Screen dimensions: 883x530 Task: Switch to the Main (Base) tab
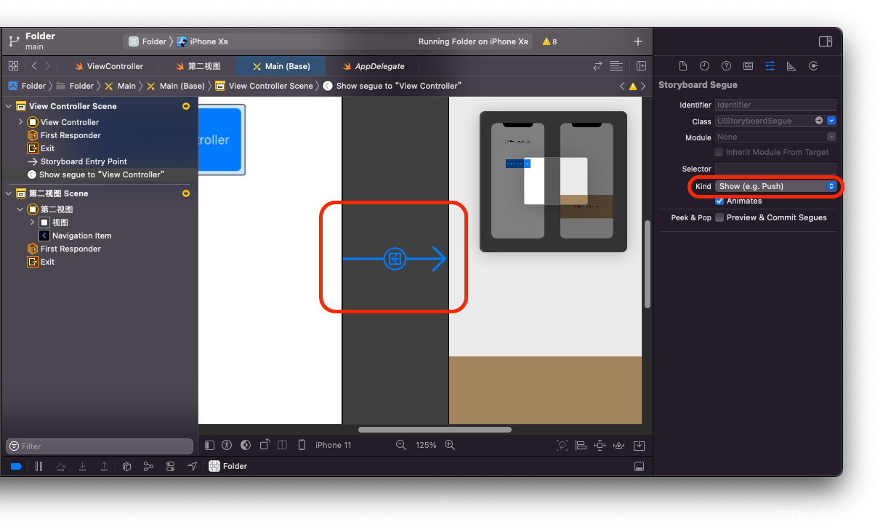tap(281, 66)
